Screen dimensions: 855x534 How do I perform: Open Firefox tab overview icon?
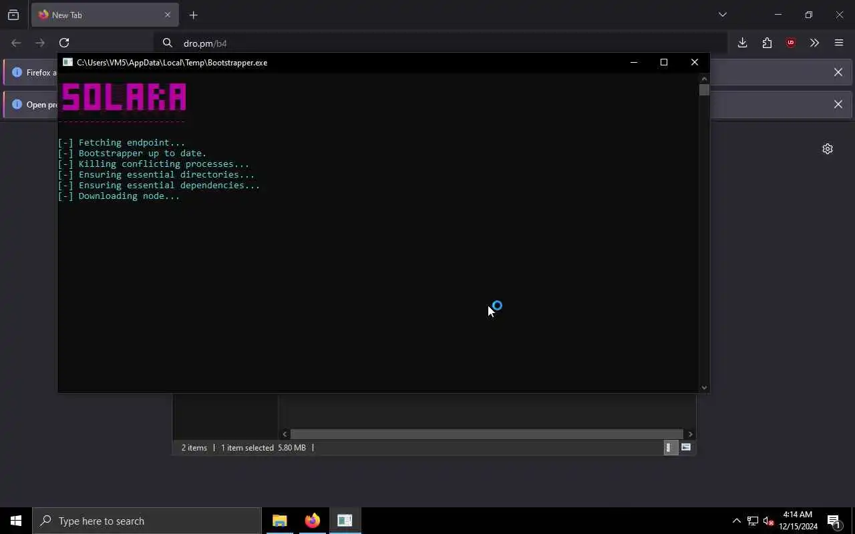pos(13,15)
